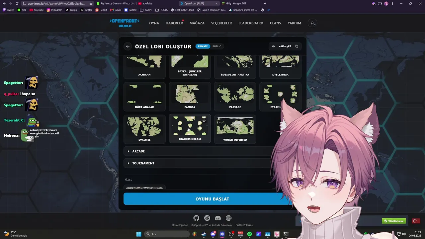Open the Windows Start menu
Viewport: 425px width, 239px height.
click(x=139, y=234)
